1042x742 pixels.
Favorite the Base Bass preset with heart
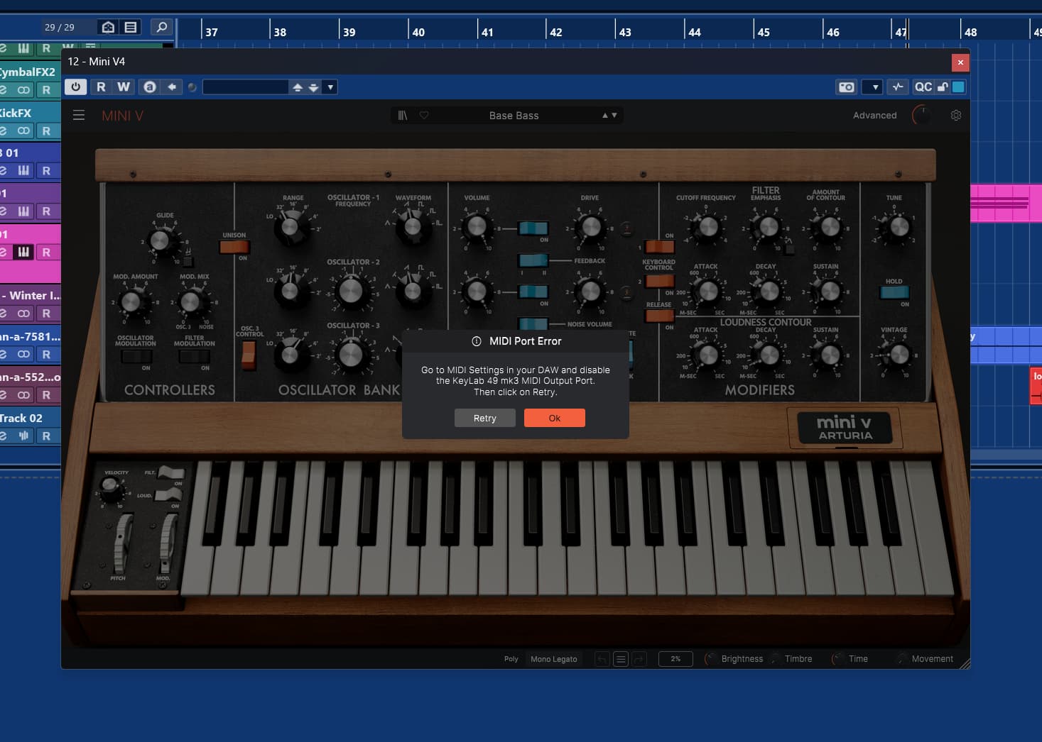point(424,115)
